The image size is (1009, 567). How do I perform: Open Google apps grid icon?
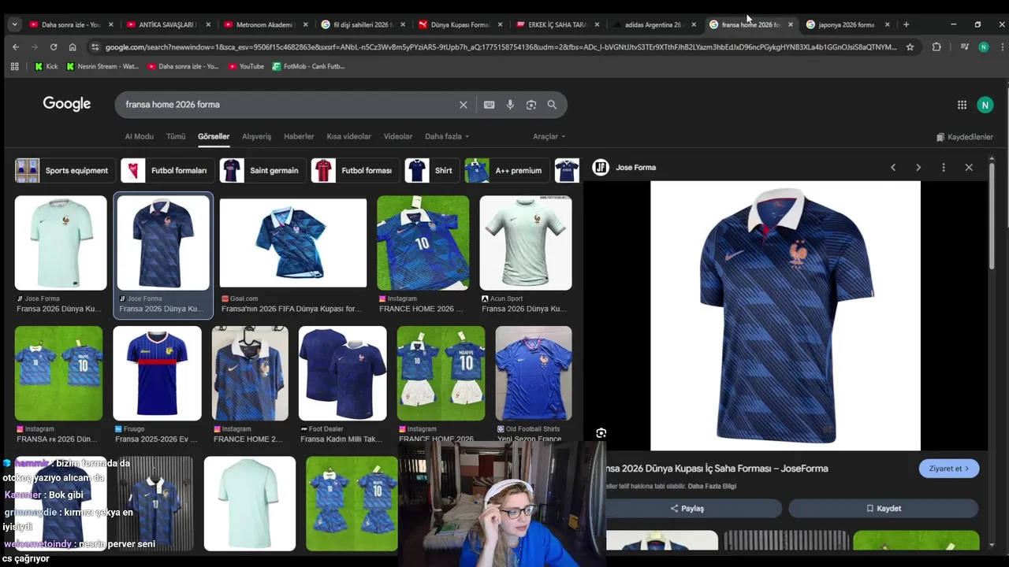coord(962,105)
